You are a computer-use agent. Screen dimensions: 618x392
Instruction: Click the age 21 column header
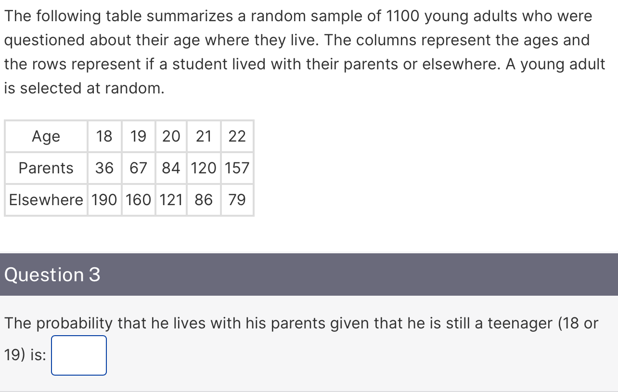203,136
